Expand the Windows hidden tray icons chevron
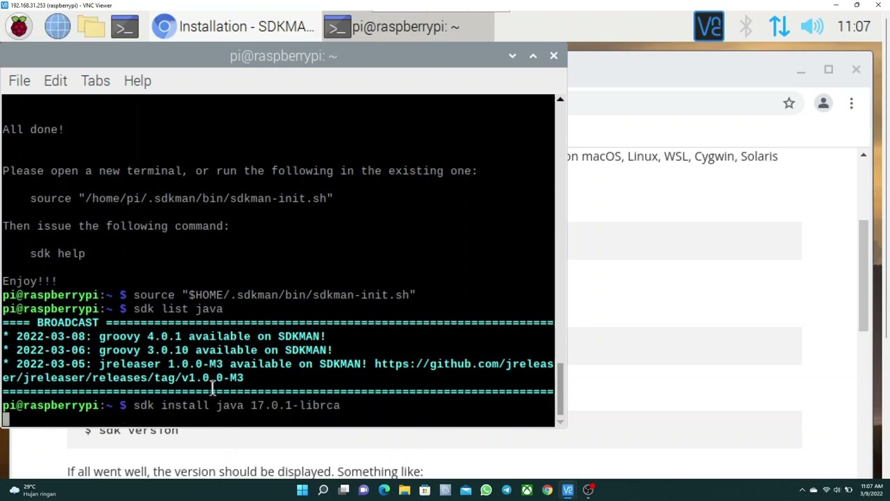 click(x=802, y=490)
